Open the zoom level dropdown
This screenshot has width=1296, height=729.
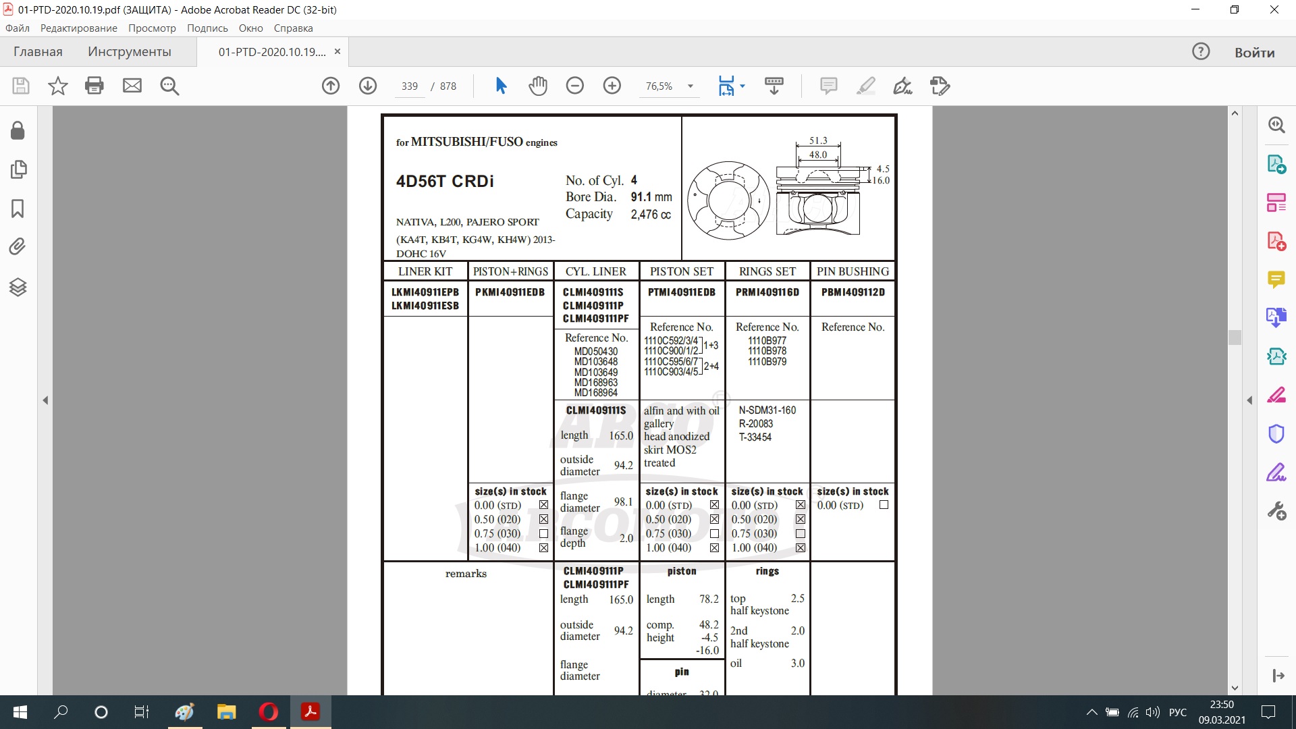click(x=690, y=86)
